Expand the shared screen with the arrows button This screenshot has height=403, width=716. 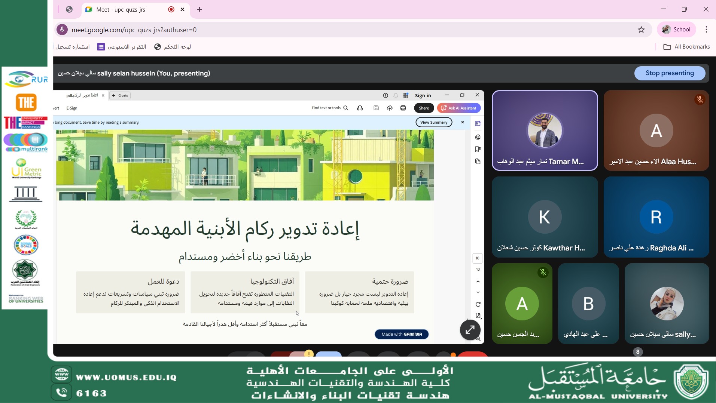click(x=470, y=330)
